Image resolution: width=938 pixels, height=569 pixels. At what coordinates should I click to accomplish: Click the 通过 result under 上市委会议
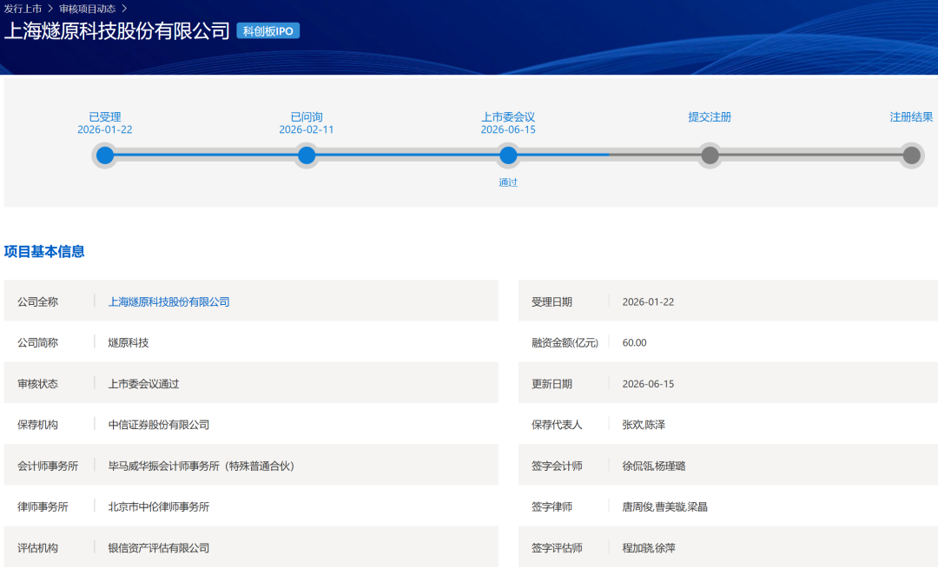508,182
